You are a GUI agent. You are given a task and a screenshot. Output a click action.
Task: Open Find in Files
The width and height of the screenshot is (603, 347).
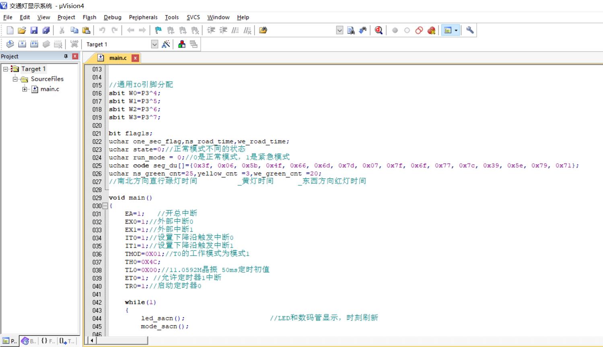click(x=263, y=30)
